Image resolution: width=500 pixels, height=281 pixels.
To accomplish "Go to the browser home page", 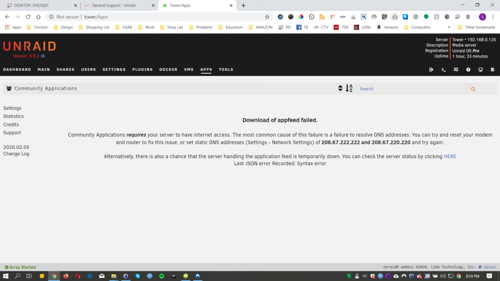I will (x=38, y=17).
